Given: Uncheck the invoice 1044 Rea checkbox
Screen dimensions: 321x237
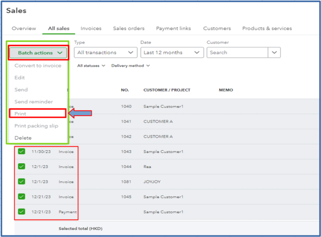Looking at the screenshot, I should 21,167.
